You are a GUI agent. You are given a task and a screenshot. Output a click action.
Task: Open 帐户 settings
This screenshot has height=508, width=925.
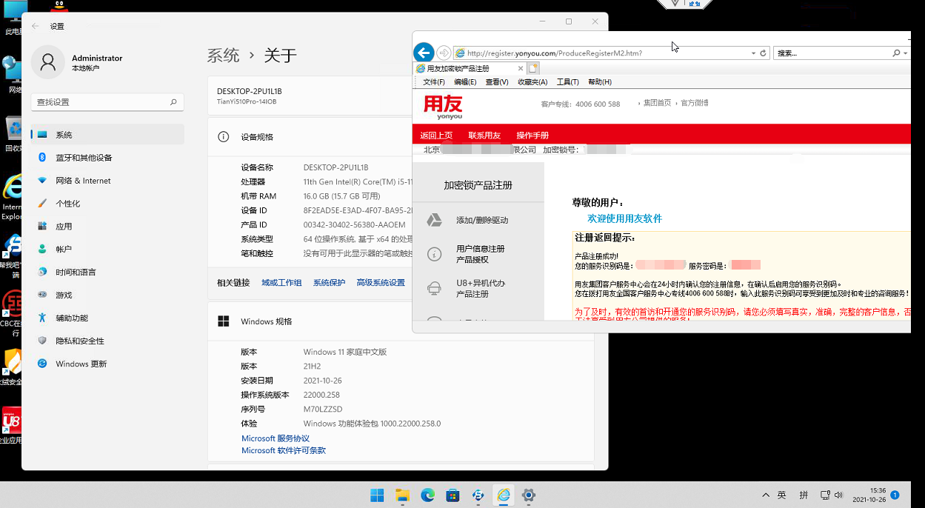pos(107,250)
